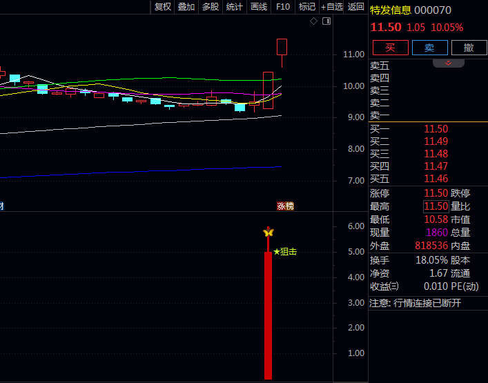Click the 涨榜 tag on the chart
Viewport: 488px width, 383px height.
[285, 206]
